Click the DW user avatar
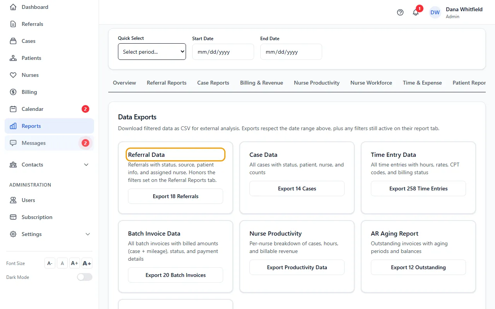The image size is (495, 309). (435, 12)
